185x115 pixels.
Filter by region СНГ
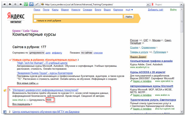coord(146,40)
